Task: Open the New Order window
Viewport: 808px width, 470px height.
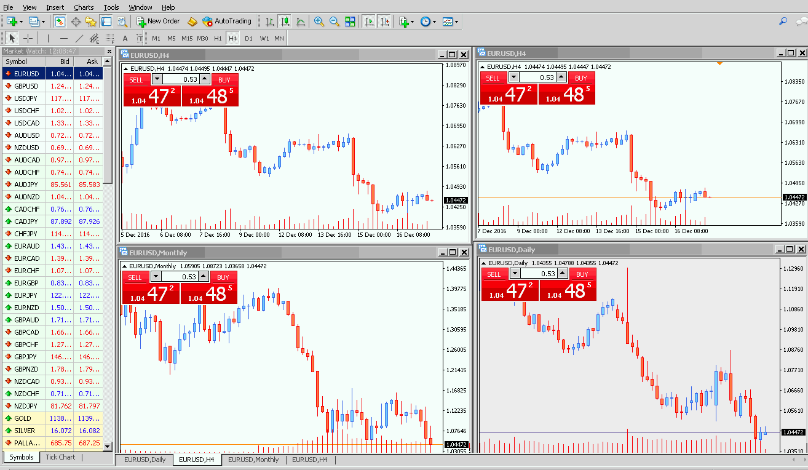Action: pyautogui.click(x=156, y=21)
